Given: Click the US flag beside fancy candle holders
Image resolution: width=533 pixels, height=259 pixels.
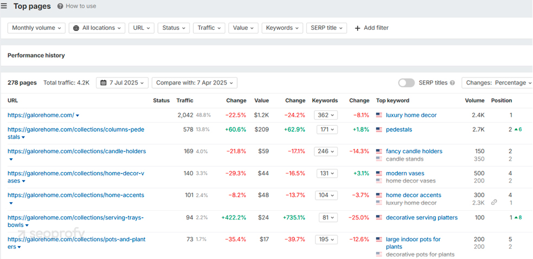Looking at the screenshot, I should (x=379, y=151).
